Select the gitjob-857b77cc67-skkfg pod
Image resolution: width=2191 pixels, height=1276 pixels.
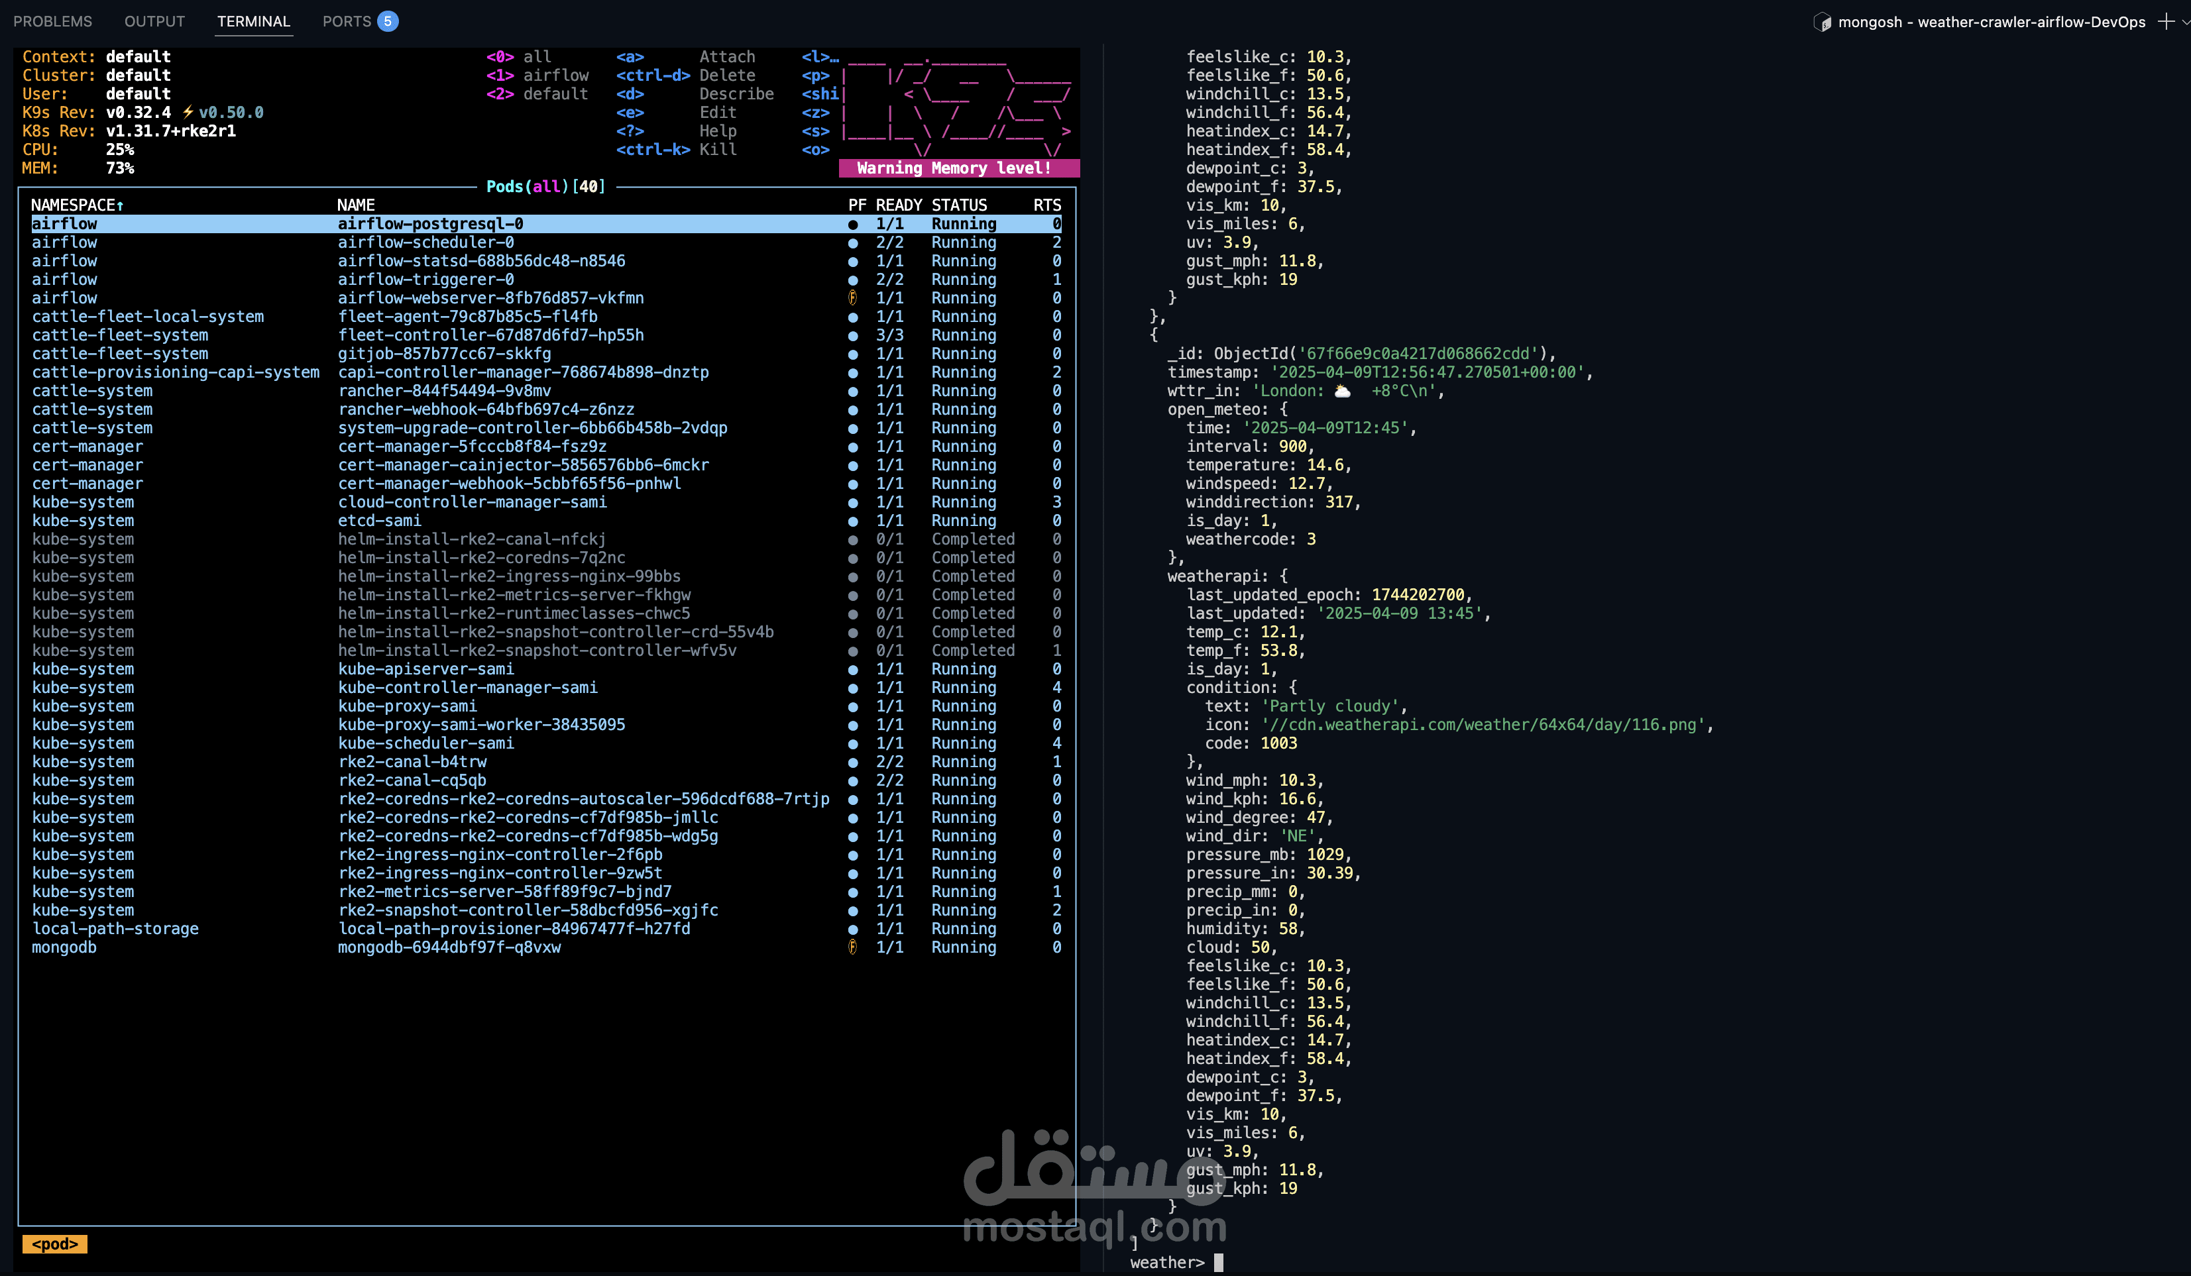444,354
